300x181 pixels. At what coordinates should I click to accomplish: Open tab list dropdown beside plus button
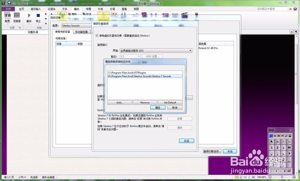[296, 32]
